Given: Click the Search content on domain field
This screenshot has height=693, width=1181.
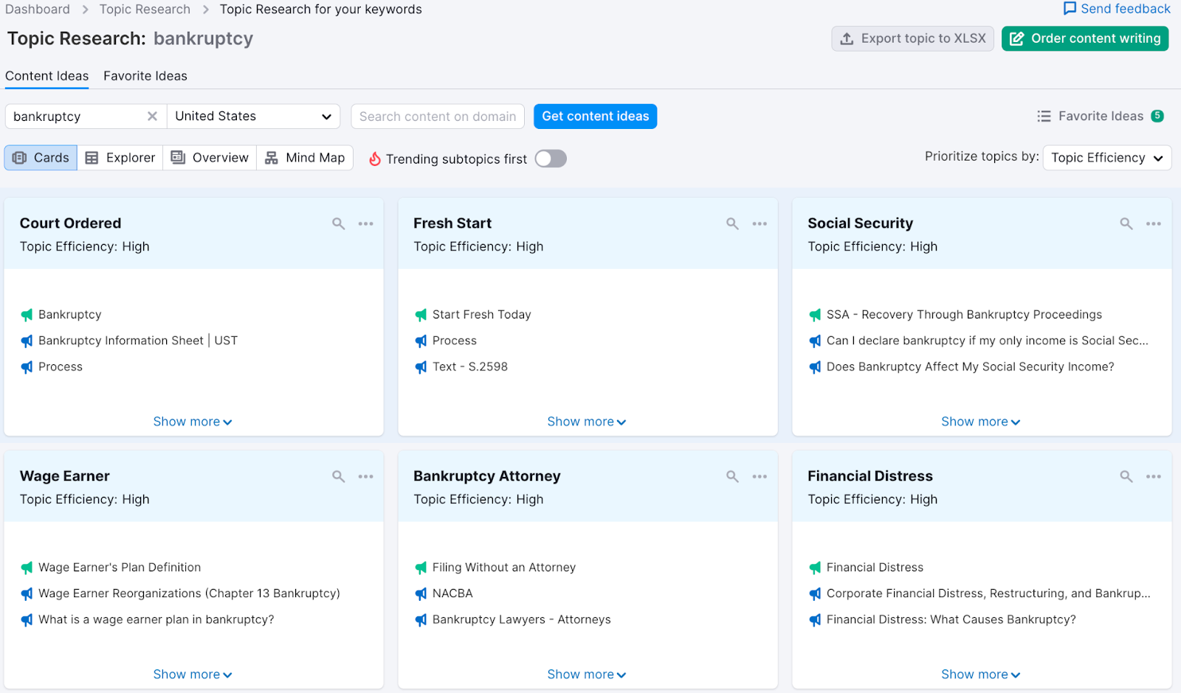Looking at the screenshot, I should [x=437, y=116].
